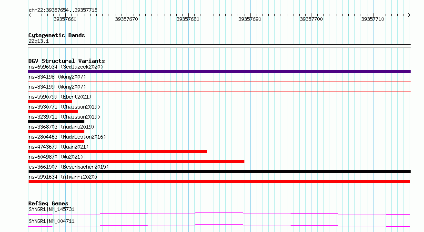Click the ruler position 39357700
Image resolution: width=424 pixels, height=232 pixels.
coord(311,19)
